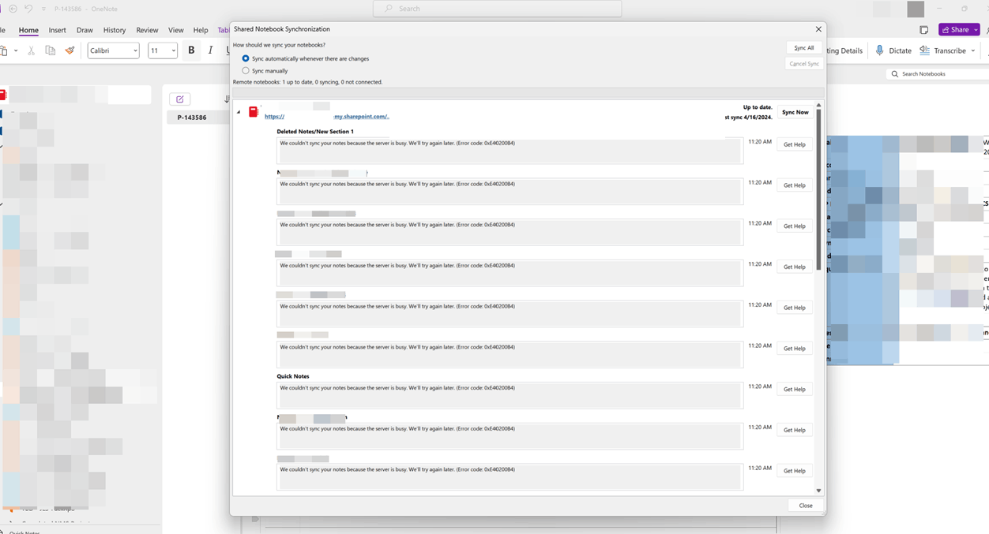Click inside the Search Notebooks field
Image resolution: width=989 pixels, height=534 pixels.
(x=936, y=74)
